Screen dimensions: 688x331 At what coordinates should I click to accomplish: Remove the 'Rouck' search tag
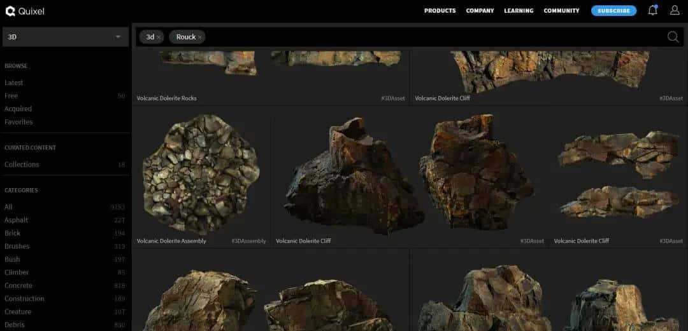click(200, 37)
